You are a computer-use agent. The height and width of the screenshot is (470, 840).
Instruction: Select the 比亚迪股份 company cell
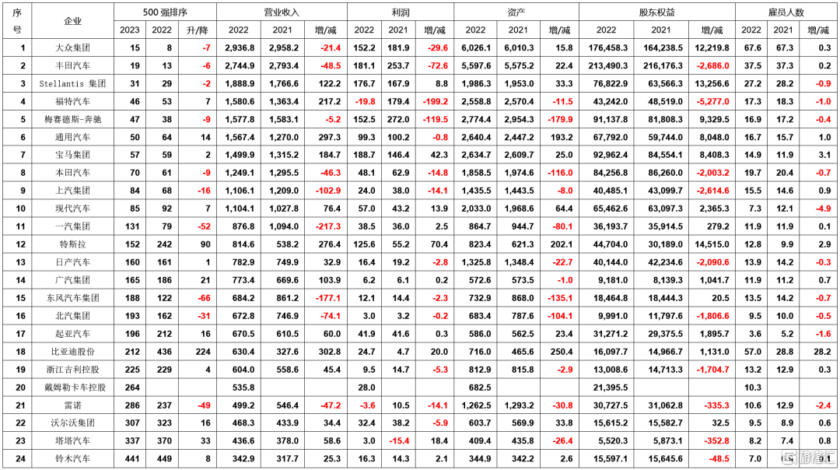pos(73,352)
